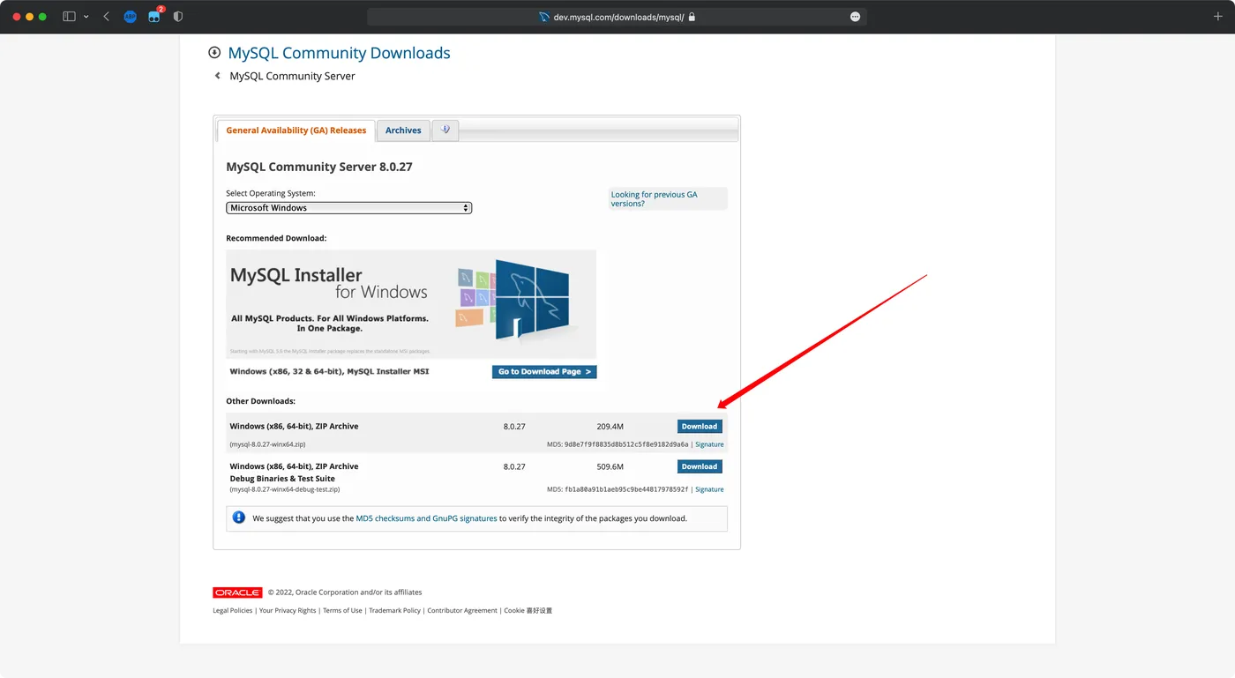Click the MySQL Installer for Windows banner
Screen dimensions: 1235x678
click(x=411, y=304)
